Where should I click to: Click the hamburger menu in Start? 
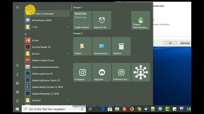click(18, 7)
